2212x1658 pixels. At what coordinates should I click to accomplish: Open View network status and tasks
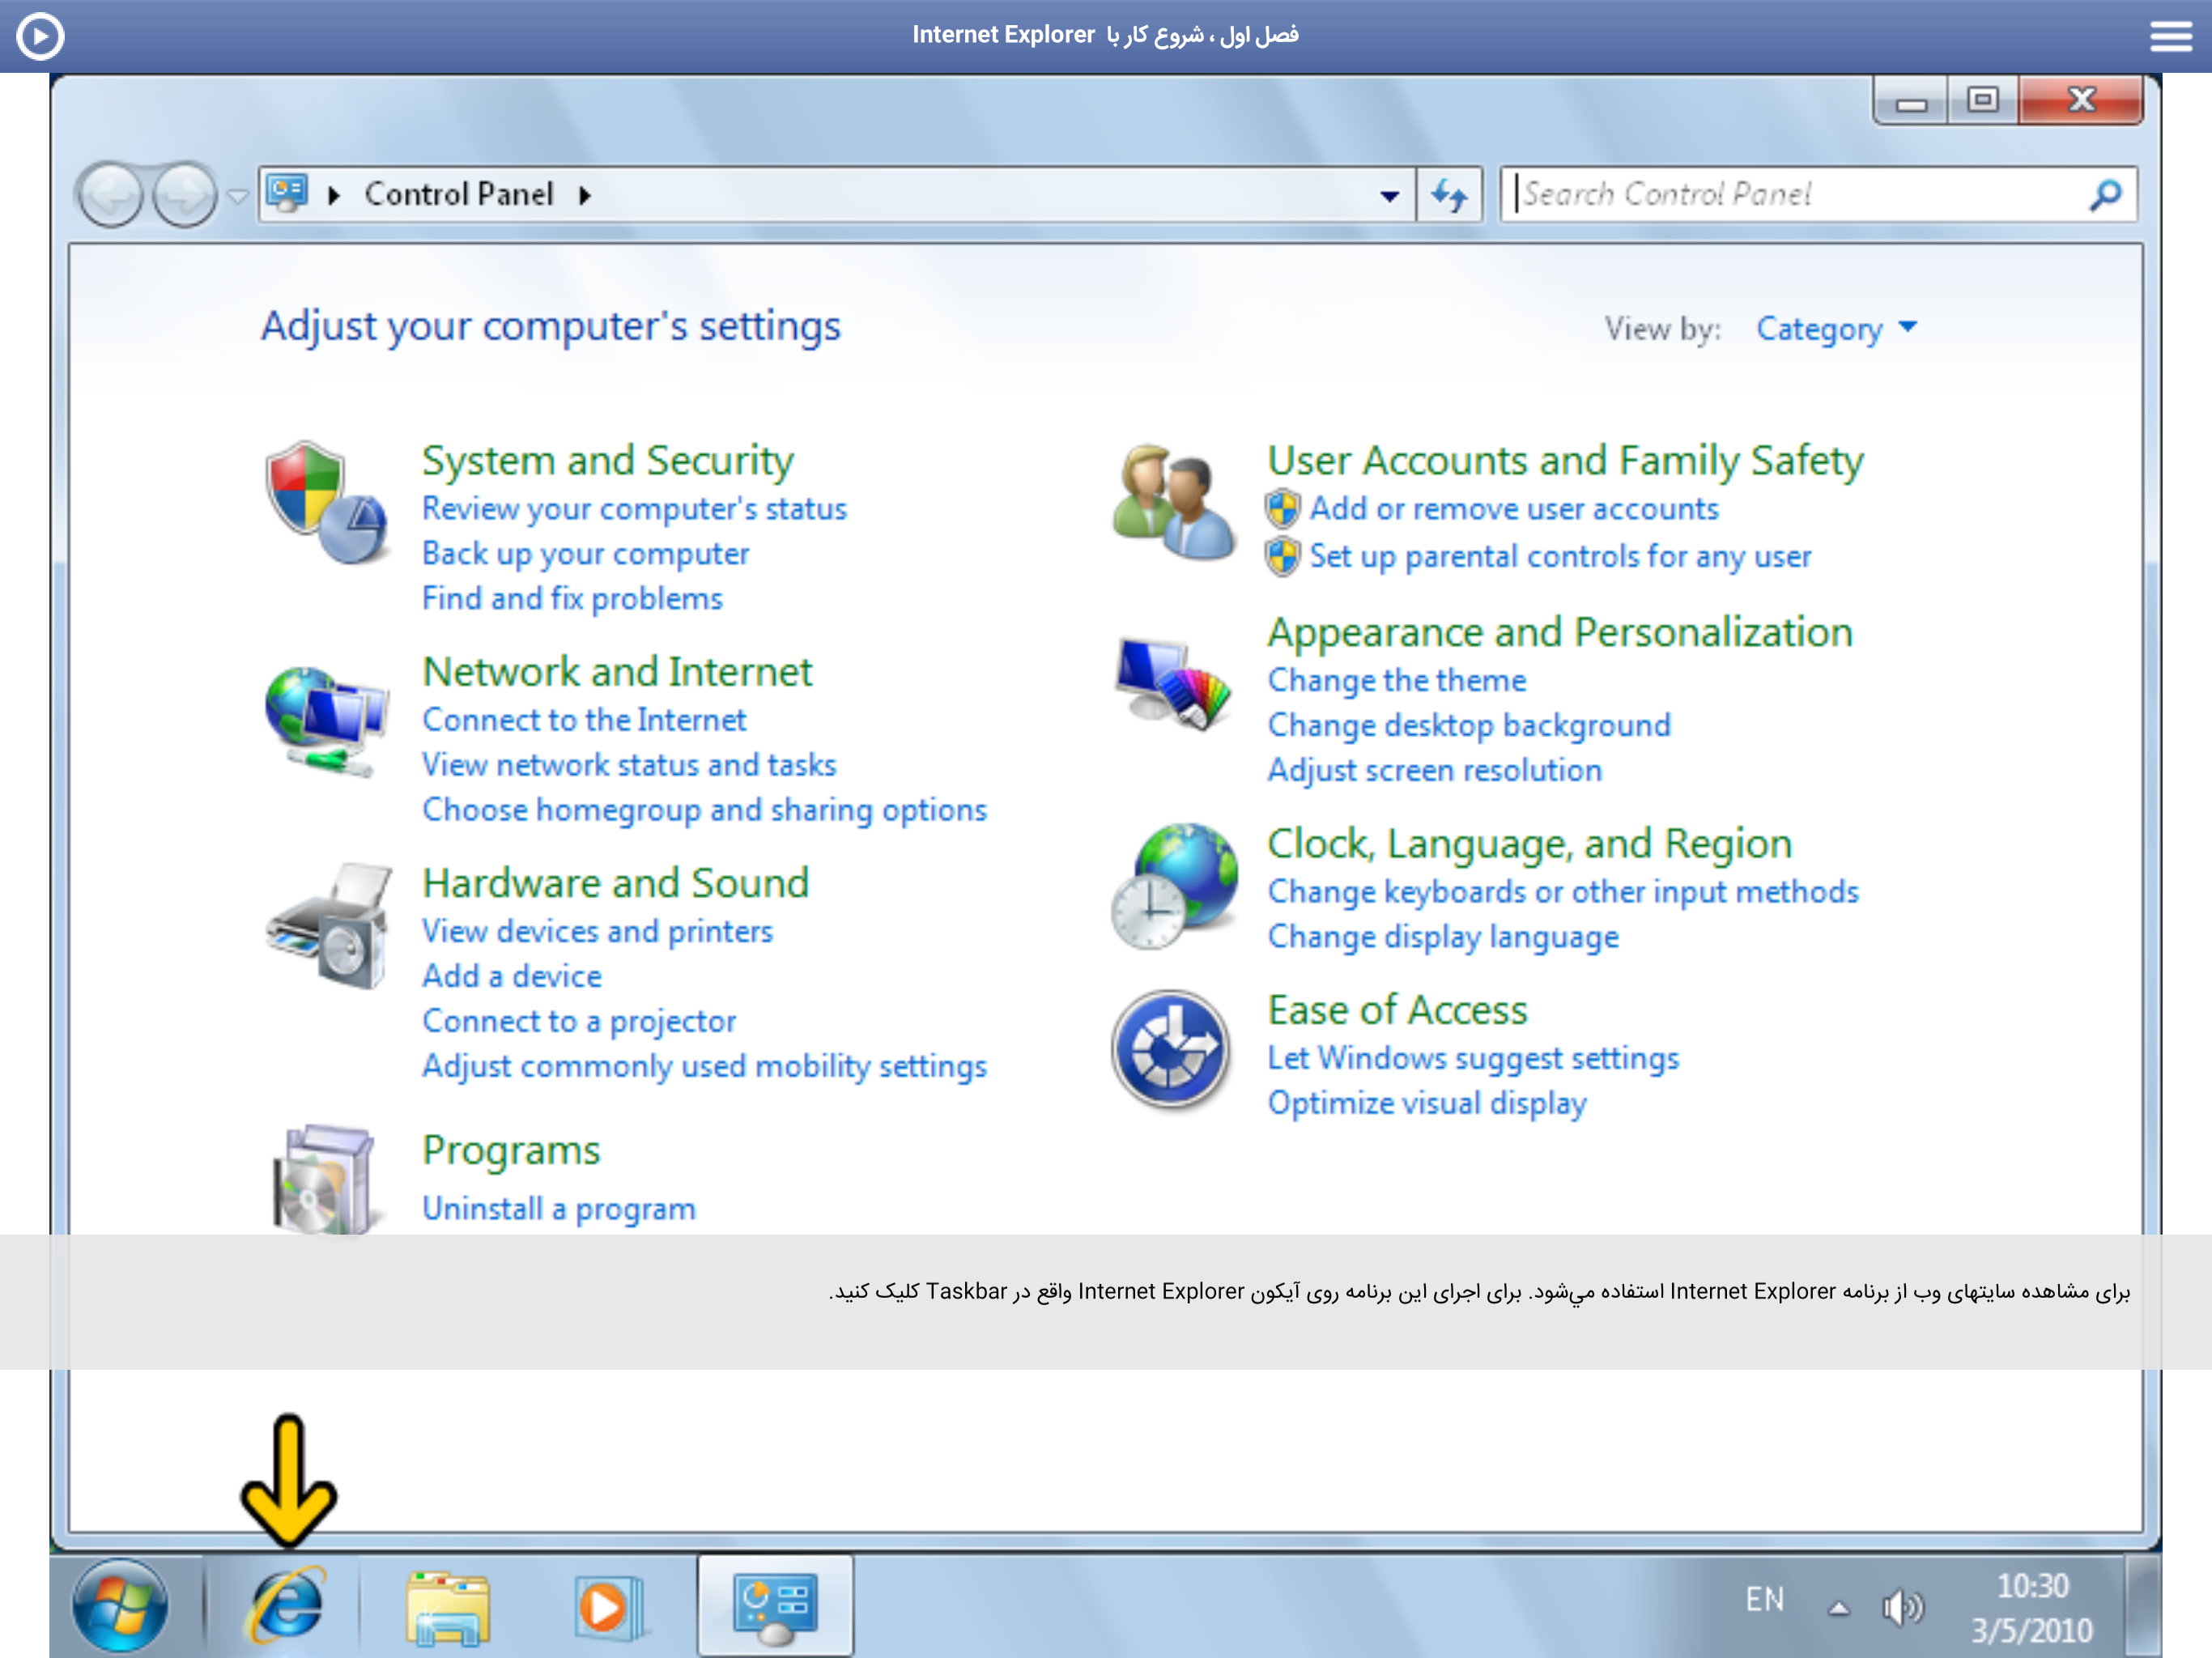(x=629, y=764)
